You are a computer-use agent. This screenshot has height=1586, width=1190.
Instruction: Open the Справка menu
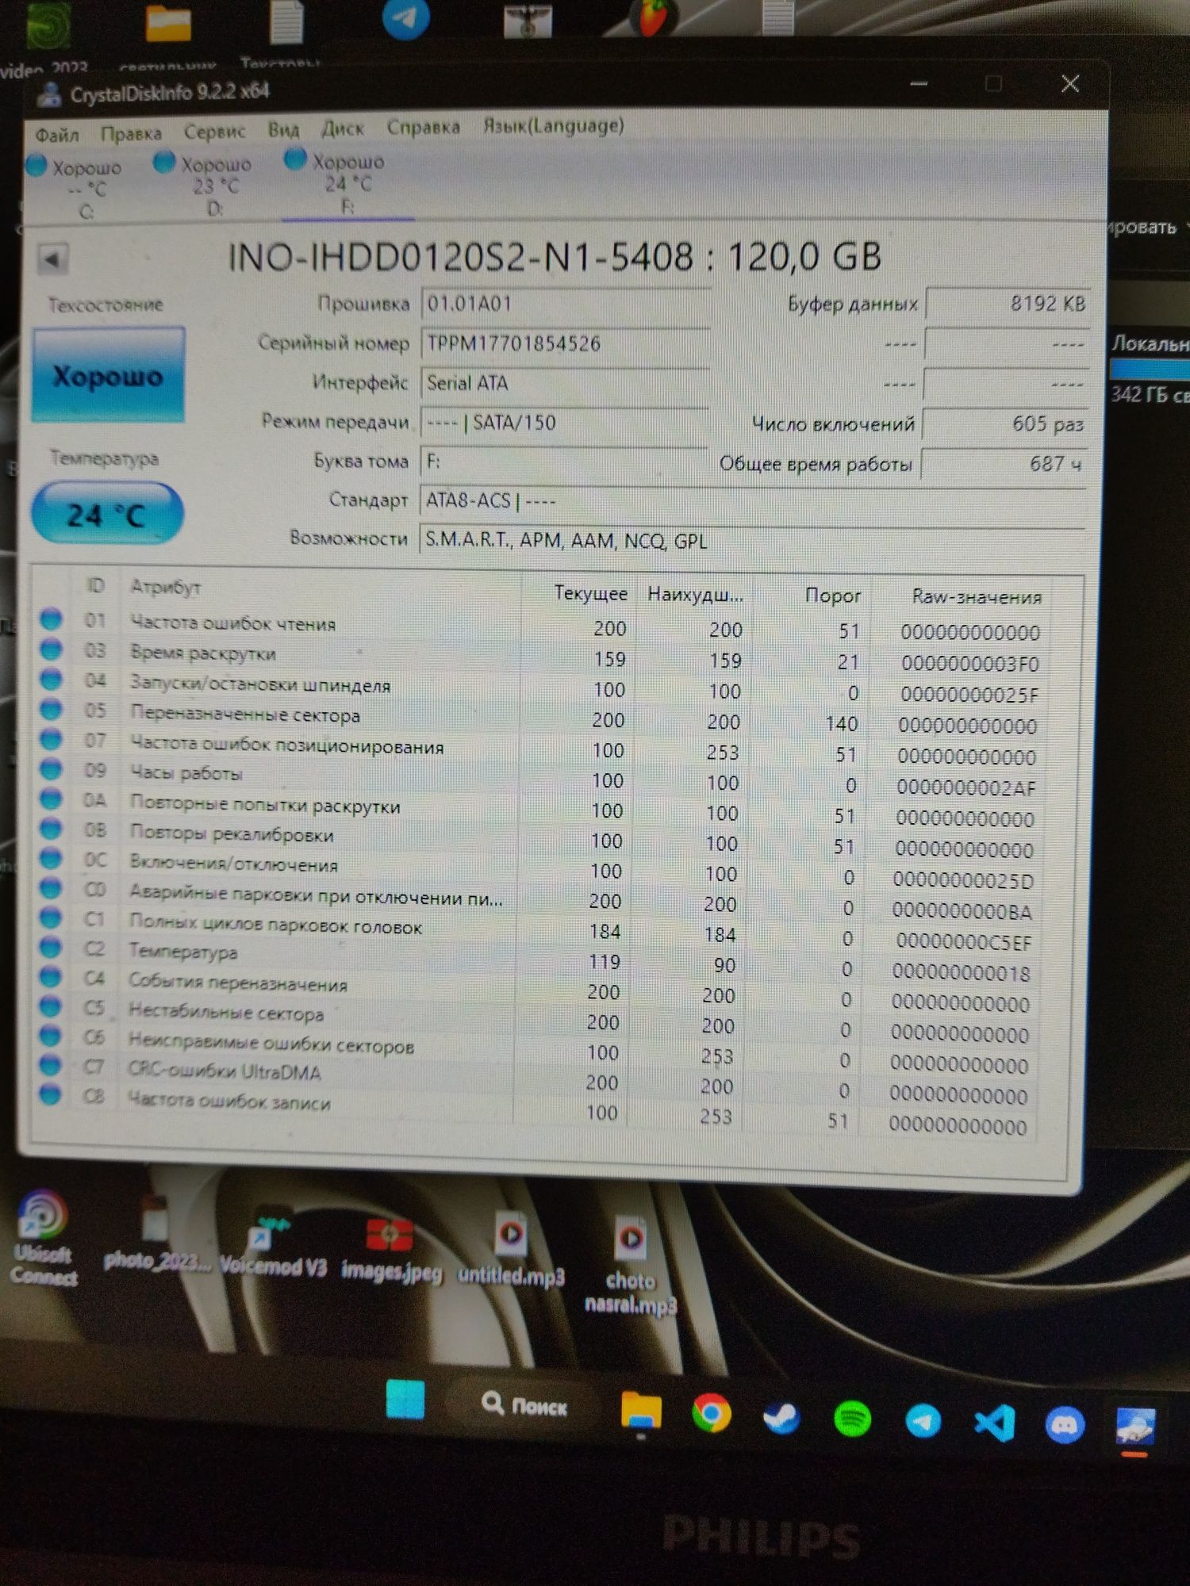pos(423,127)
